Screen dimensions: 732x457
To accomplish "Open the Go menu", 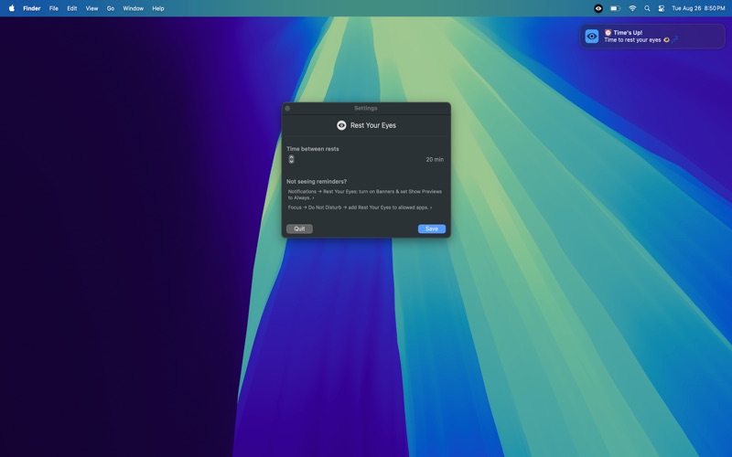I will pyautogui.click(x=111, y=8).
